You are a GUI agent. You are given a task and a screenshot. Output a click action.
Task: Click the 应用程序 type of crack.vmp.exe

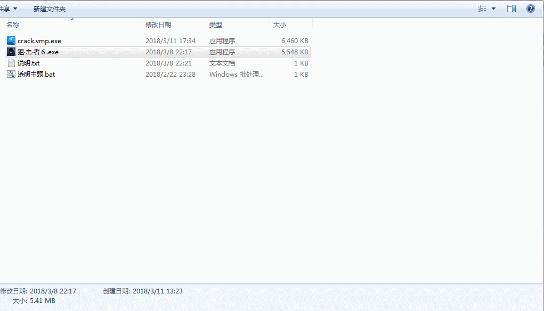point(222,40)
